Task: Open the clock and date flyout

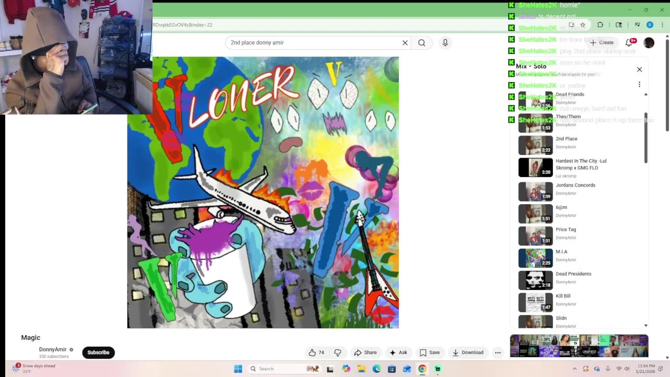Action: [646, 369]
